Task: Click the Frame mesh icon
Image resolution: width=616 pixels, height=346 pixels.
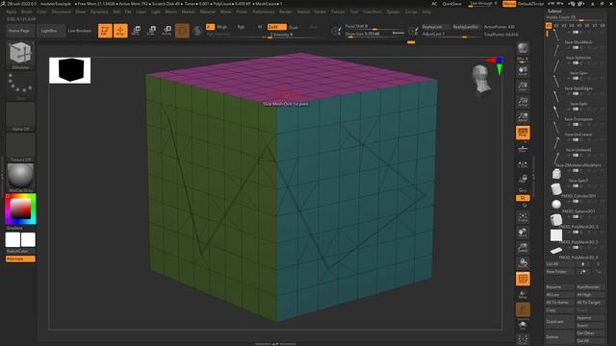Action: (x=523, y=217)
